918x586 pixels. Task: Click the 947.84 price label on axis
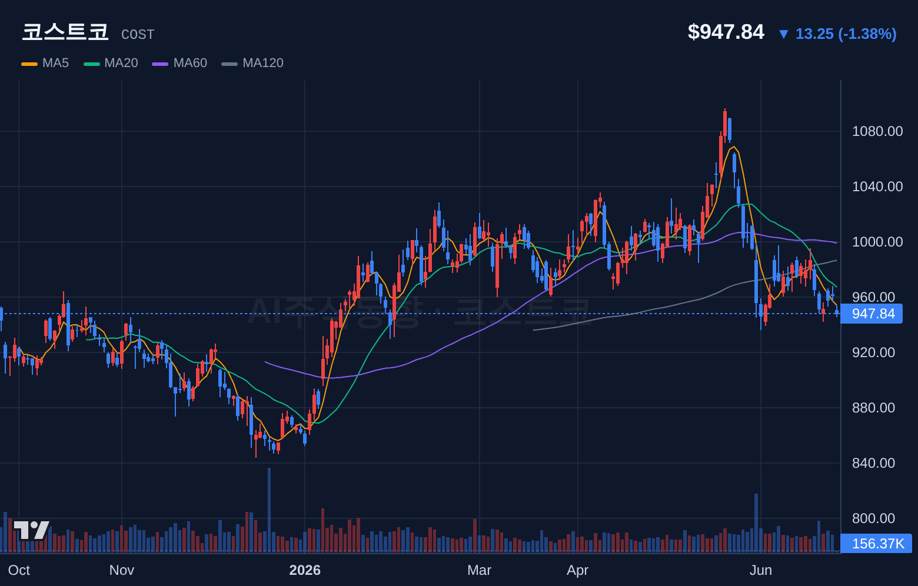pyautogui.click(x=872, y=314)
